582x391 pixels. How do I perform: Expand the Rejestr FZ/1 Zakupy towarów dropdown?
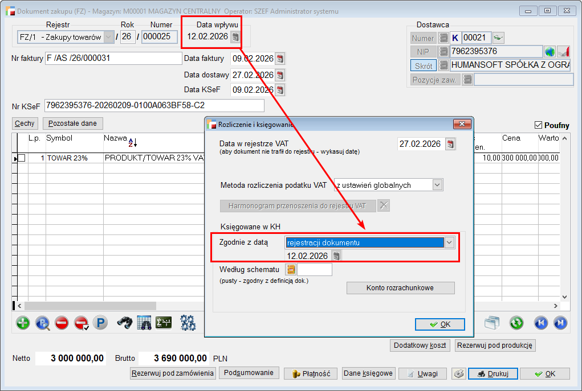[108, 37]
